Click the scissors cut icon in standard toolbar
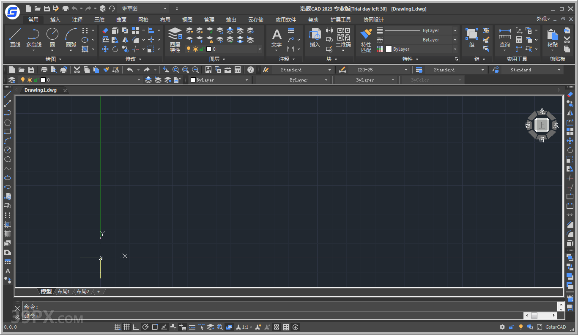 pos(77,70)
